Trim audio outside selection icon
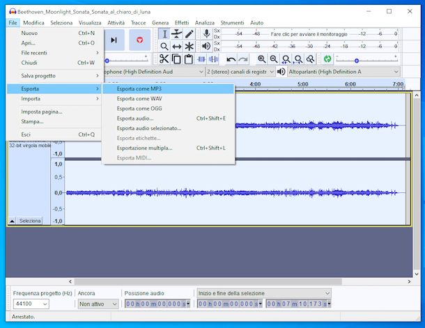Image resolution: width=425 pixels, height=328 pixels. [201, 58]
